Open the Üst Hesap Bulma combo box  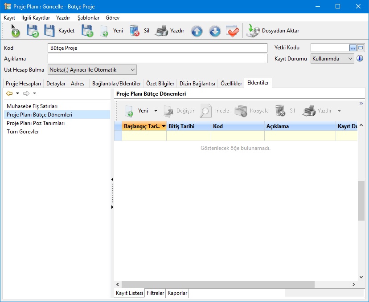(132, 70)
